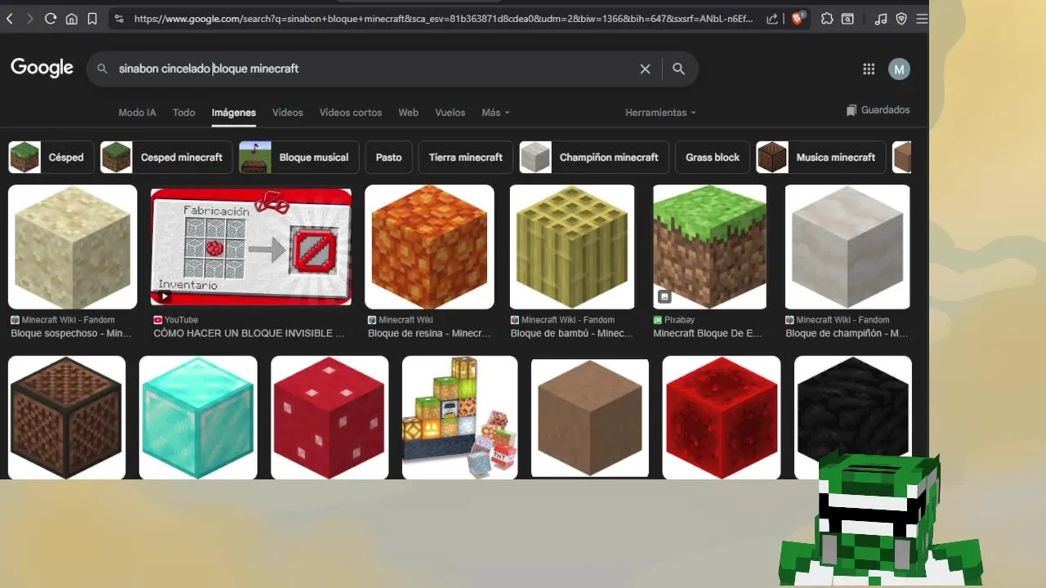Image resolution: width=1046 pixels, height=588 pixels.
Task: Click the Google logo
Action: pos(42,69)
